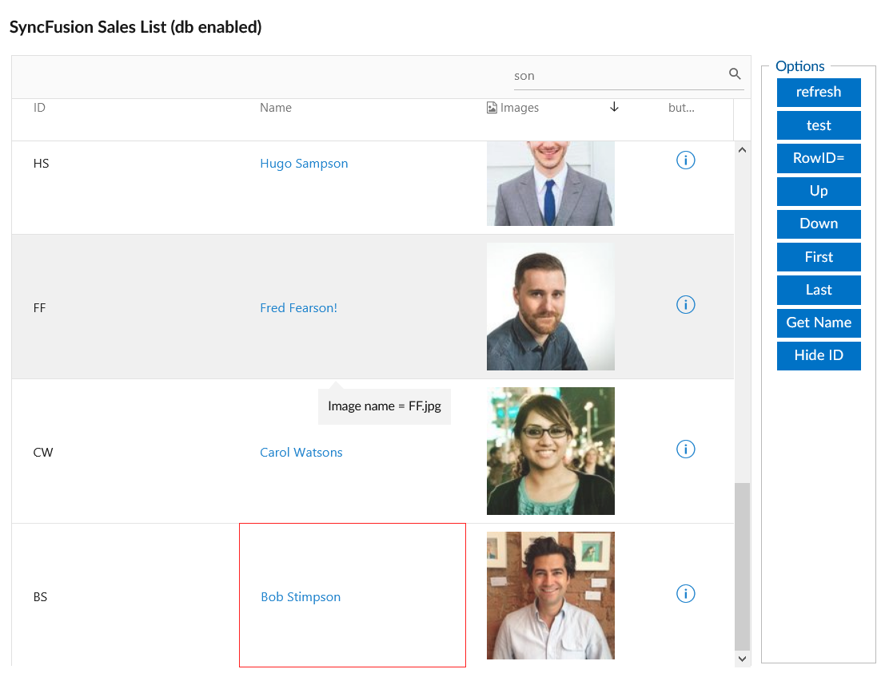
Task: Click the Get Name button
Action: tap(819, 323)
